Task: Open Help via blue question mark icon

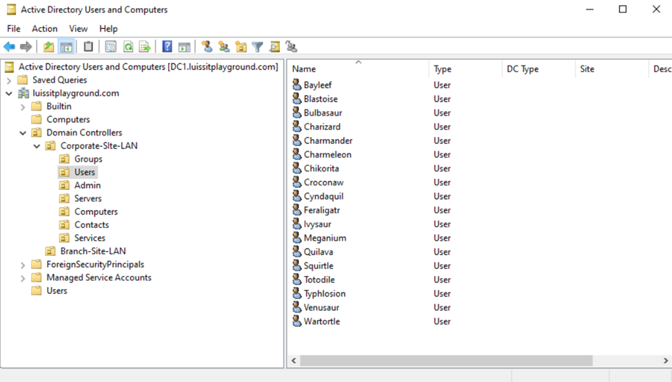Action: click(x=167, y=47)
